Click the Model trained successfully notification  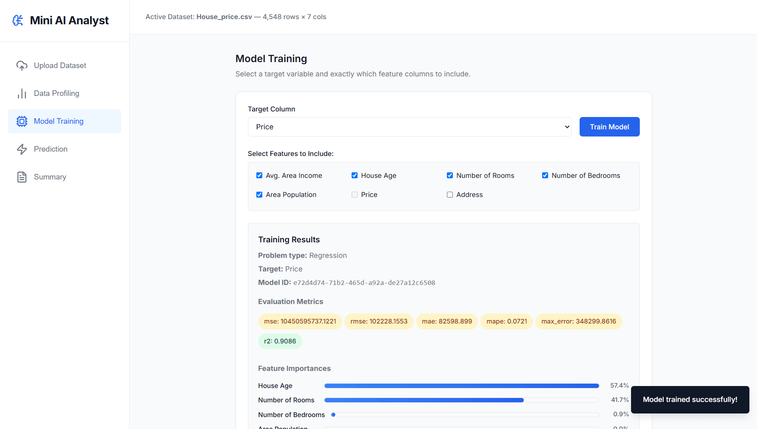[690, 400]
